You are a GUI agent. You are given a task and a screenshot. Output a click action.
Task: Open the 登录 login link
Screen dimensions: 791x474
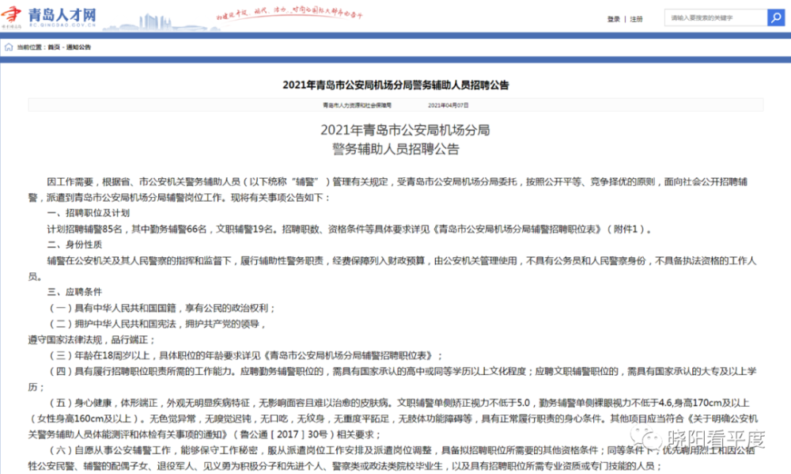614,19
